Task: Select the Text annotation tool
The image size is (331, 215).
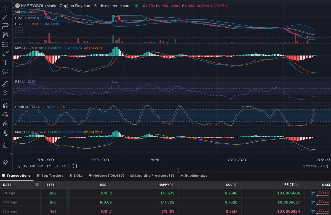Action: [x=5, y=62]
